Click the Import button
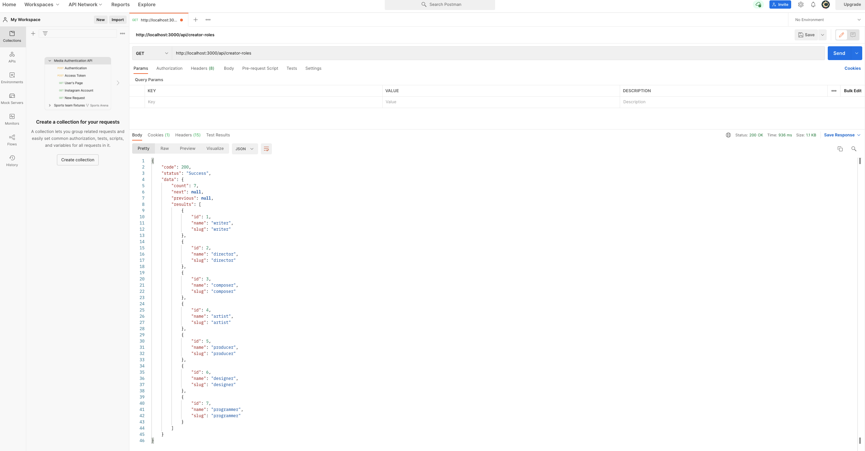This screenshot has height=451, width=865. click(x=118, y=20)
